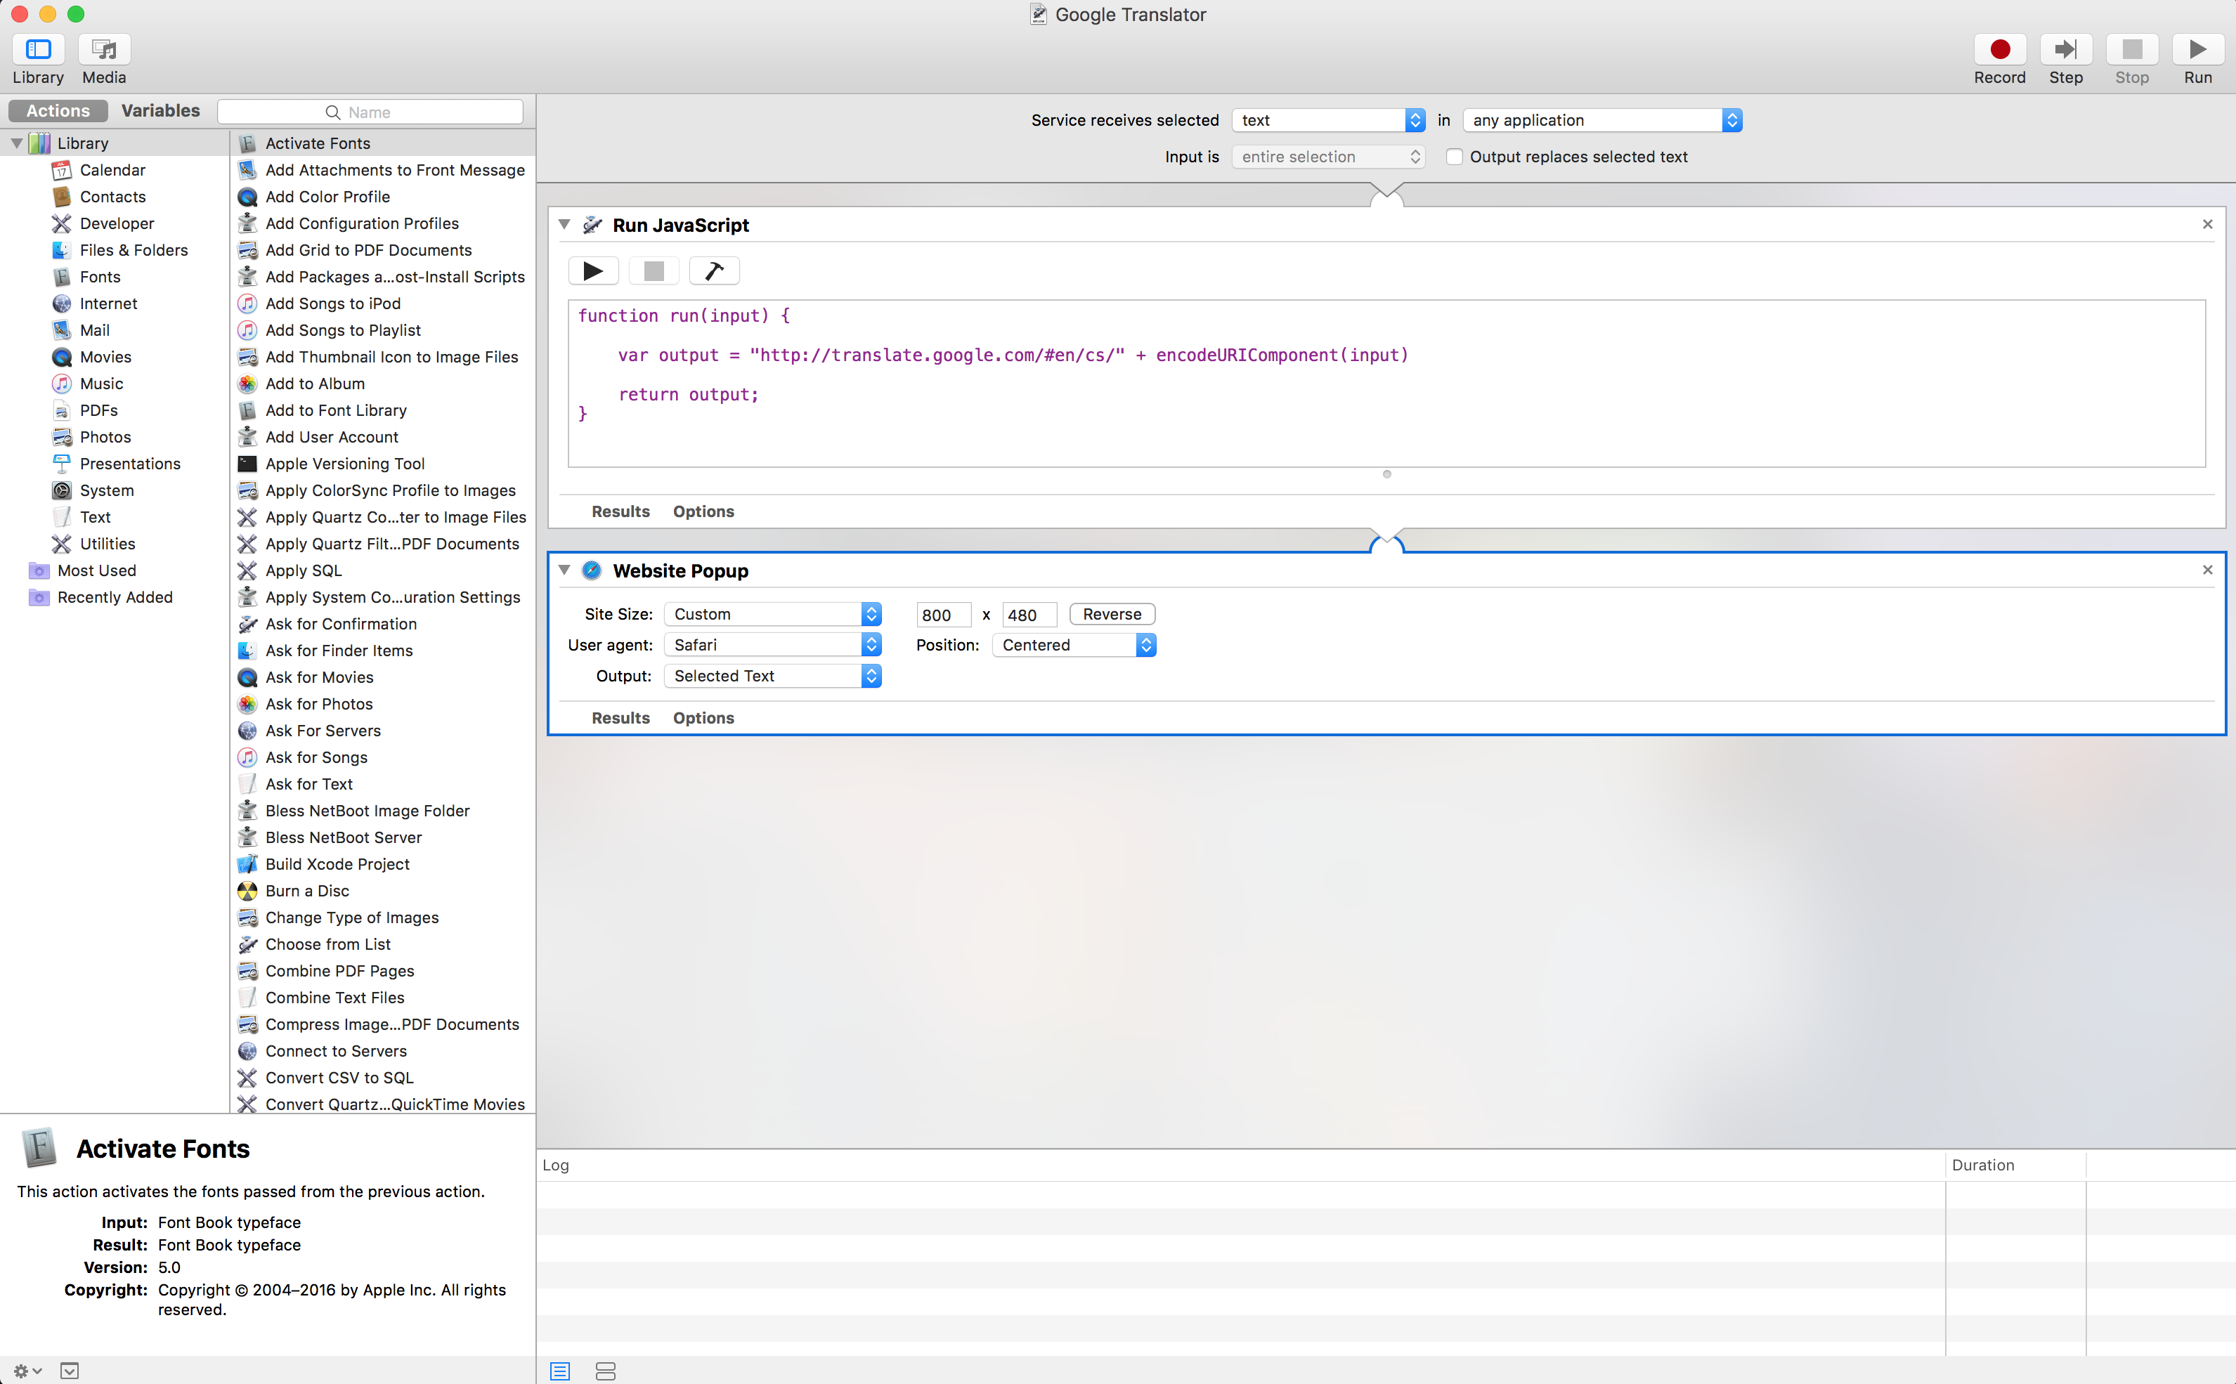Screen dimensions: 2236x1384
Task: Click Results under the Run JavaScript action
Action: point(620,511)
